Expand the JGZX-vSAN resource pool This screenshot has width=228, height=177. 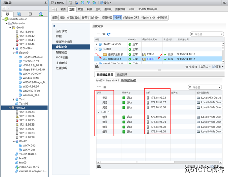[14, 49]
